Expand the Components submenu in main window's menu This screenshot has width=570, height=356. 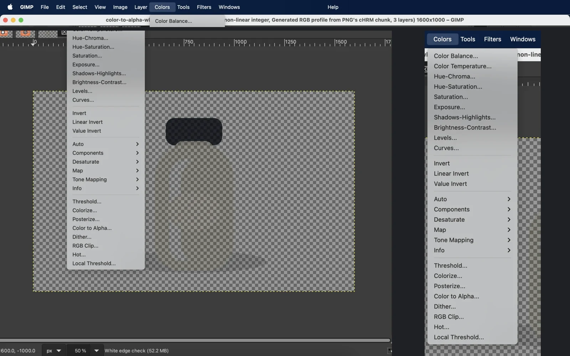point(106,153)
